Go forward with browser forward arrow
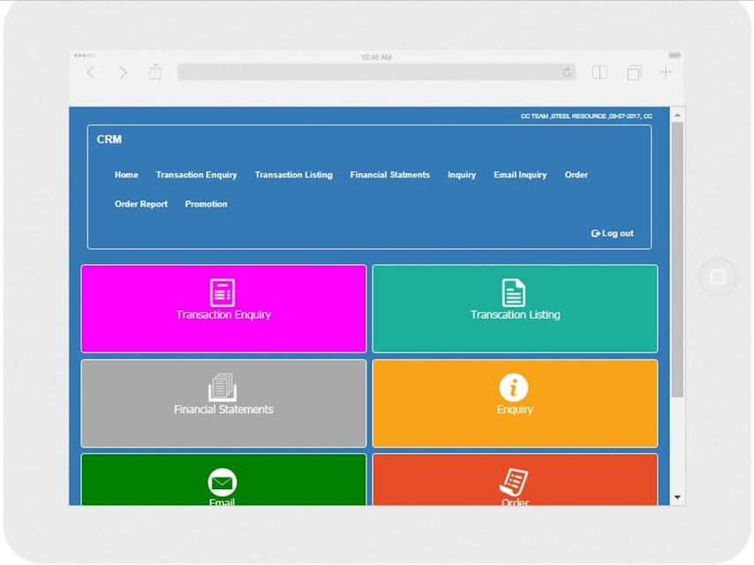 click(x=123, y=72)
